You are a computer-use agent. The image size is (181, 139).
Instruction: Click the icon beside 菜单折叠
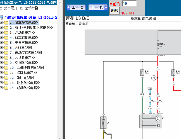pyautogui.click(x=22, y=8)
